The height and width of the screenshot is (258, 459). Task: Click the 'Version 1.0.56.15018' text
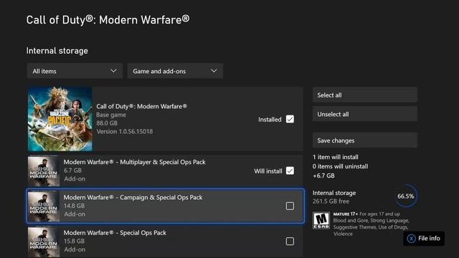click(125, 131)
